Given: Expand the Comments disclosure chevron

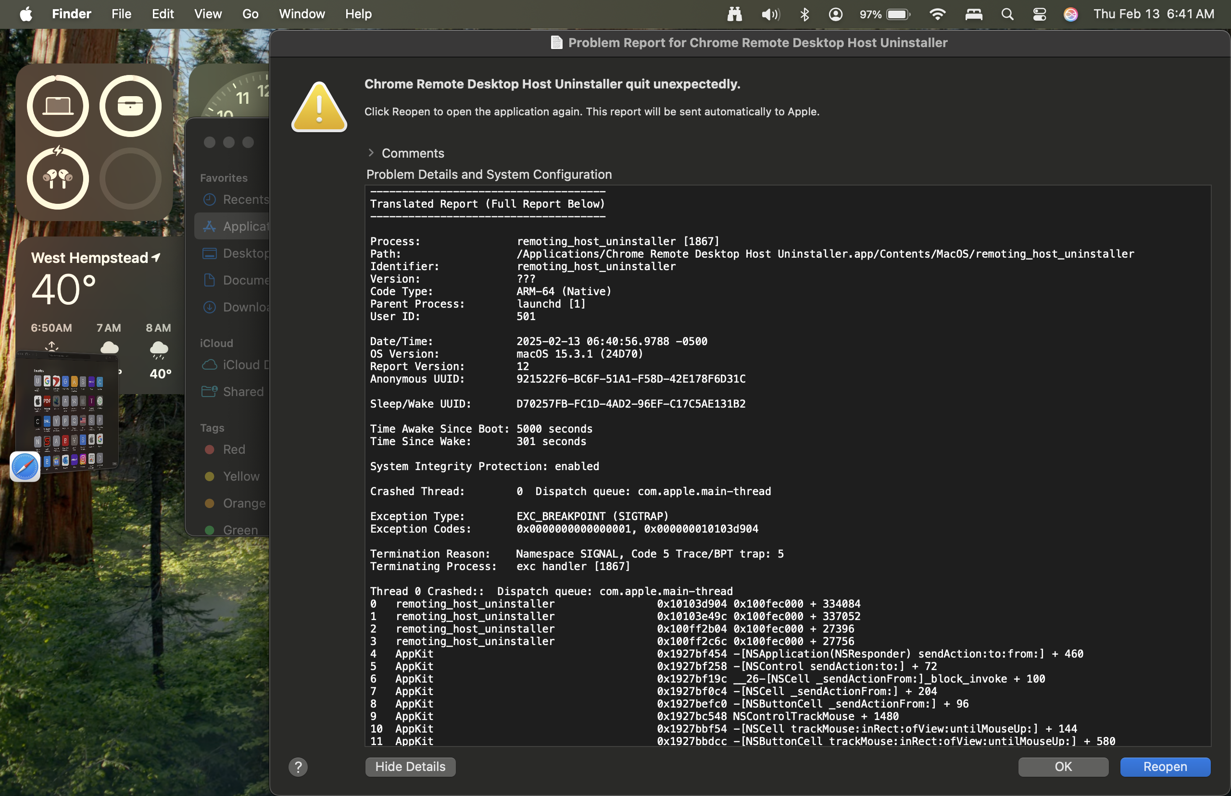Looking at the screenshot, I should [371, 153].
